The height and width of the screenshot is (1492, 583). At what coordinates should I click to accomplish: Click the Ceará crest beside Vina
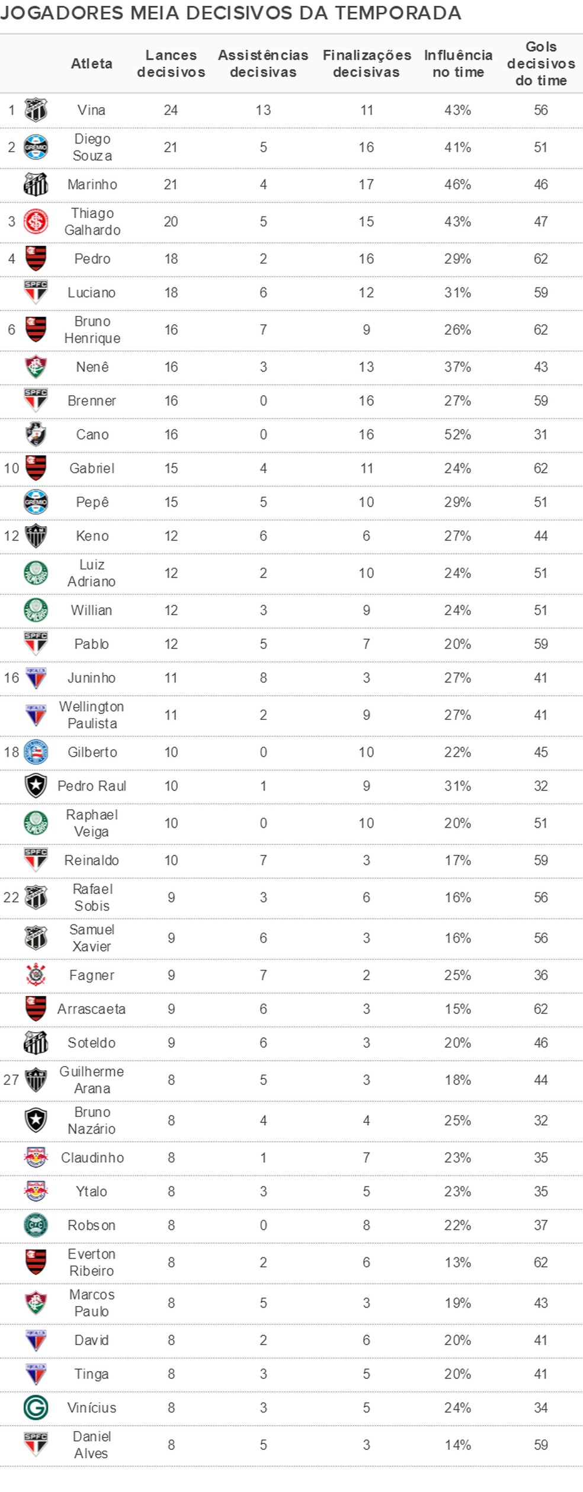pyautogui.click(x=36, y=110)
